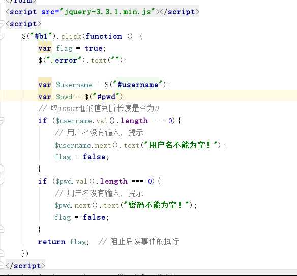Click the "密码不能为空!" string
Screen dimensions: 297x276
pyautogui.click(x=156, y=205)
